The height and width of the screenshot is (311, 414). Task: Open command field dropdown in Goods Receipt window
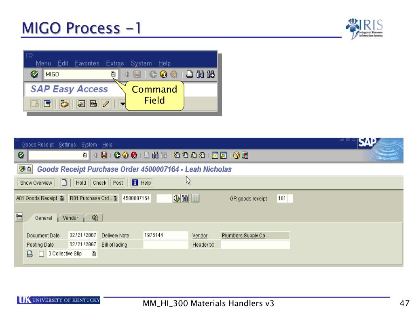point(85,155)
